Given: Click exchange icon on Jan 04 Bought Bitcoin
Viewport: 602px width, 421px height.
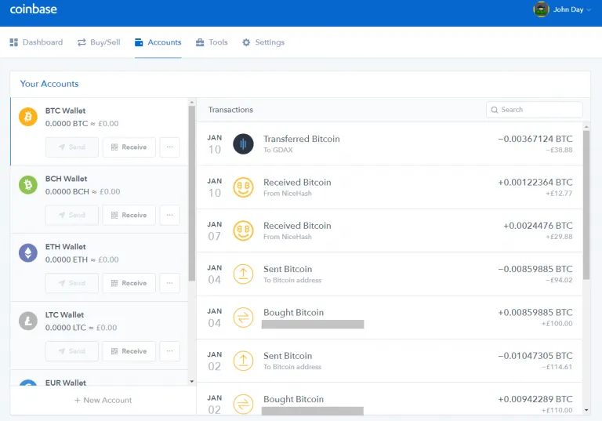Looking at the screenshot, I should (244, 318).
